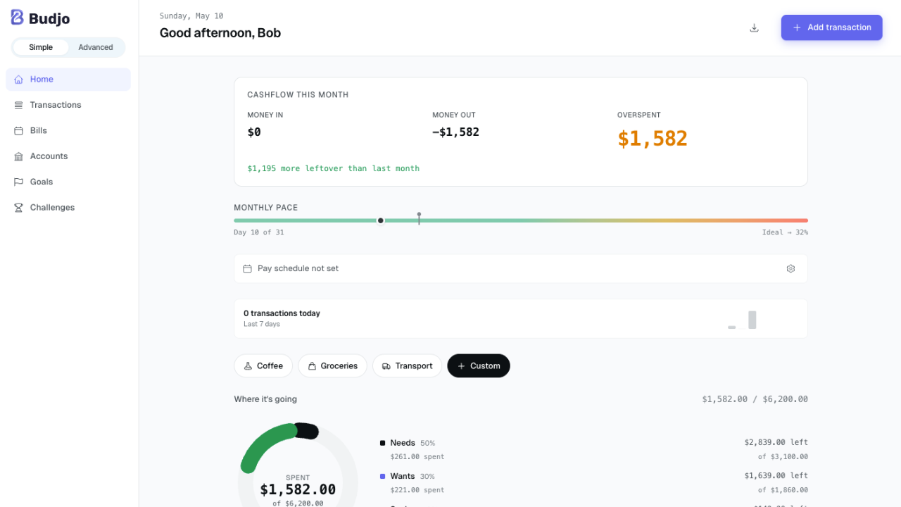
Task: Click the 'Cashflow this month' heading
Action: click(298, 95)
